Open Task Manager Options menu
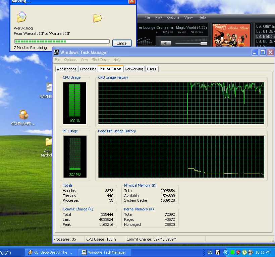This screenshot has height=257, width=275. click(70, 60)
